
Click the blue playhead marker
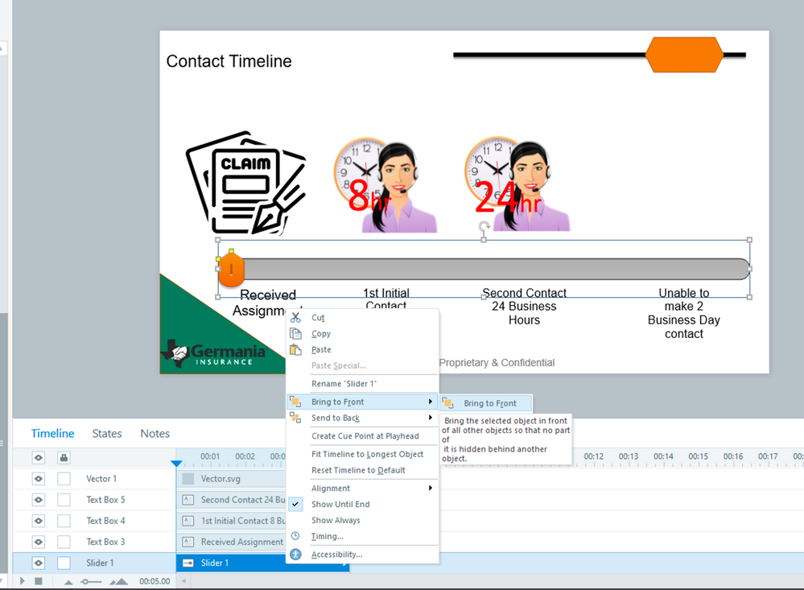[x=176, y=464]
